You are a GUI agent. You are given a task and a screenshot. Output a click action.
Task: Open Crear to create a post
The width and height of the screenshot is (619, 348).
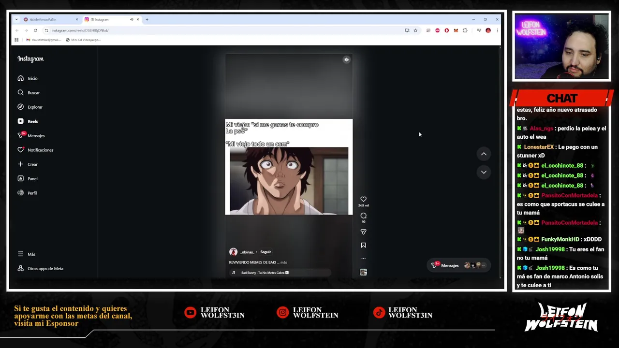pyautogui.click(x=28, y=164)
